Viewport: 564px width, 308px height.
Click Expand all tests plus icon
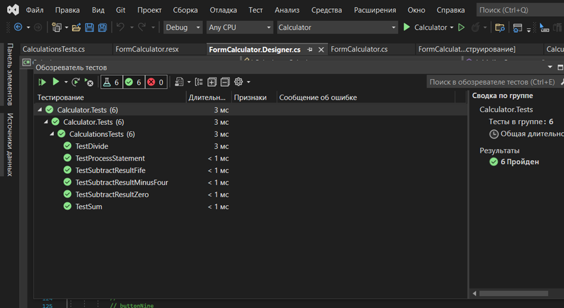click(x=212, y=82)
